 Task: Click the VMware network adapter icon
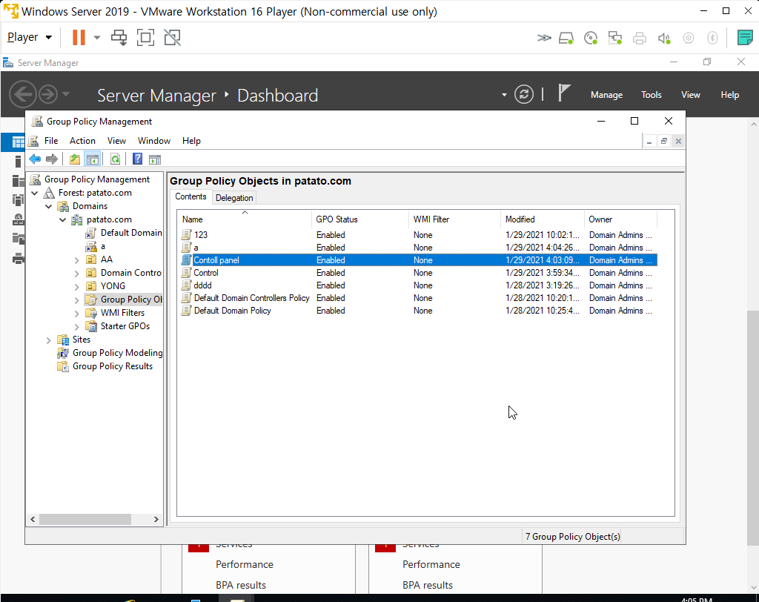(614, 38)
